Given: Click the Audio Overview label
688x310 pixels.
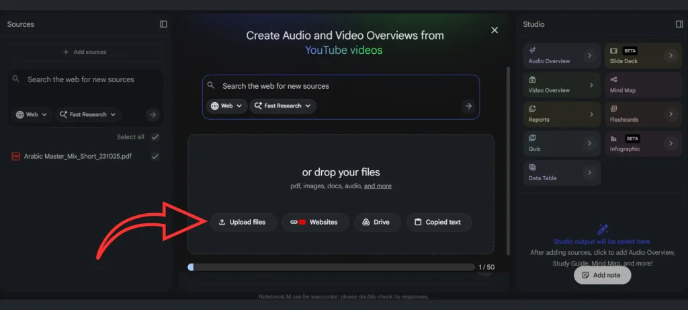Looking at the screenshot, I should coord(549,61).
